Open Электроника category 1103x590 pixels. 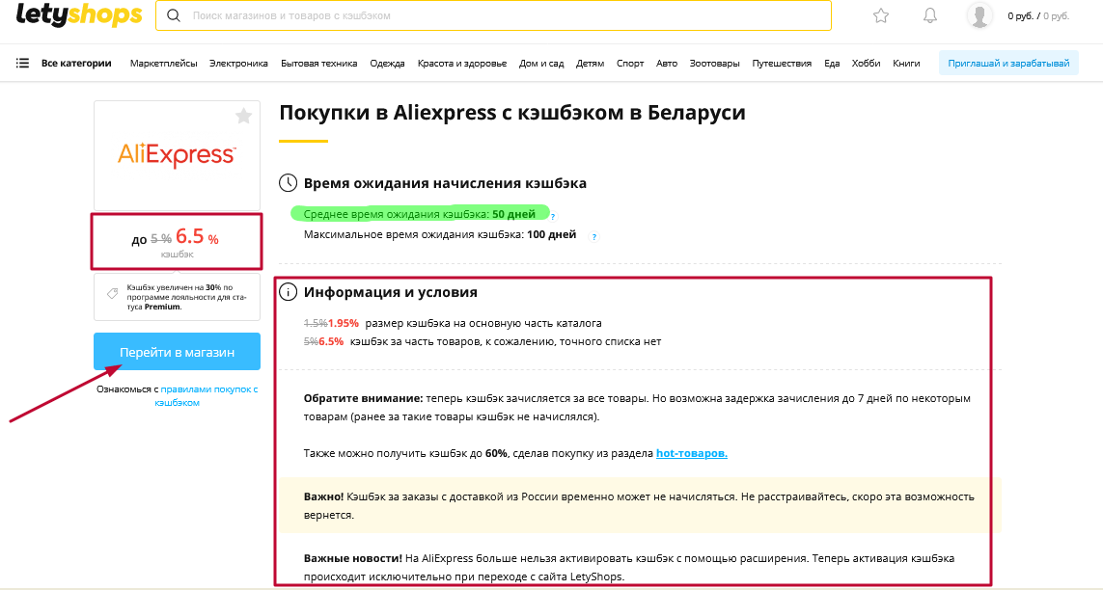pos(238,64)
